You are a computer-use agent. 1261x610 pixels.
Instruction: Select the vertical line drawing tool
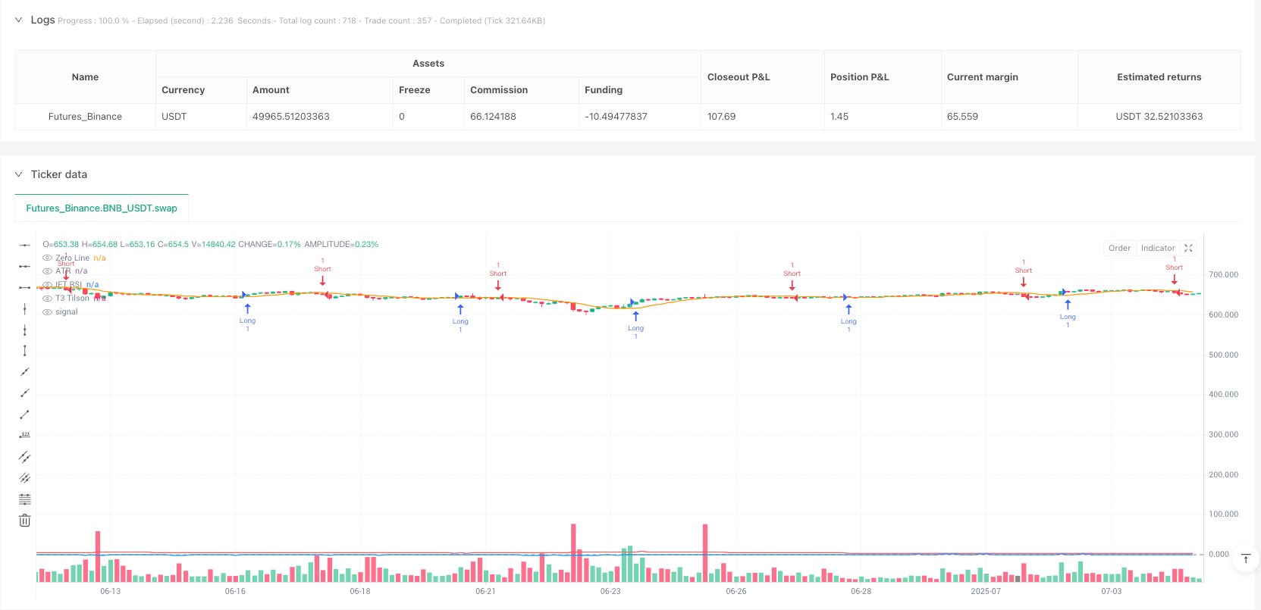coord(25,308)
